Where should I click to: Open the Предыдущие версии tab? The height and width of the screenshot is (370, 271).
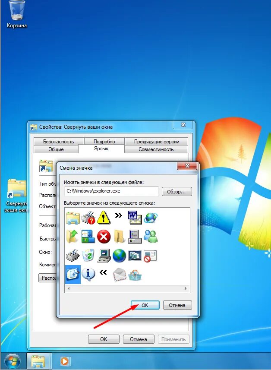click(x=157, y=141)
